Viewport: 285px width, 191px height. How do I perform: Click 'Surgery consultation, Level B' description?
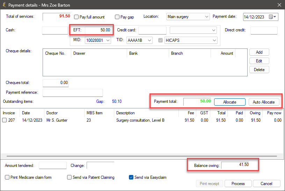[x=140, y=120]
